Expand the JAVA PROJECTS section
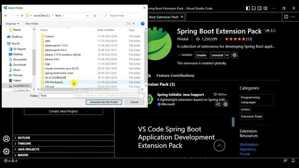This screenshot has width=299, height=168. click(x=64, y=149)
